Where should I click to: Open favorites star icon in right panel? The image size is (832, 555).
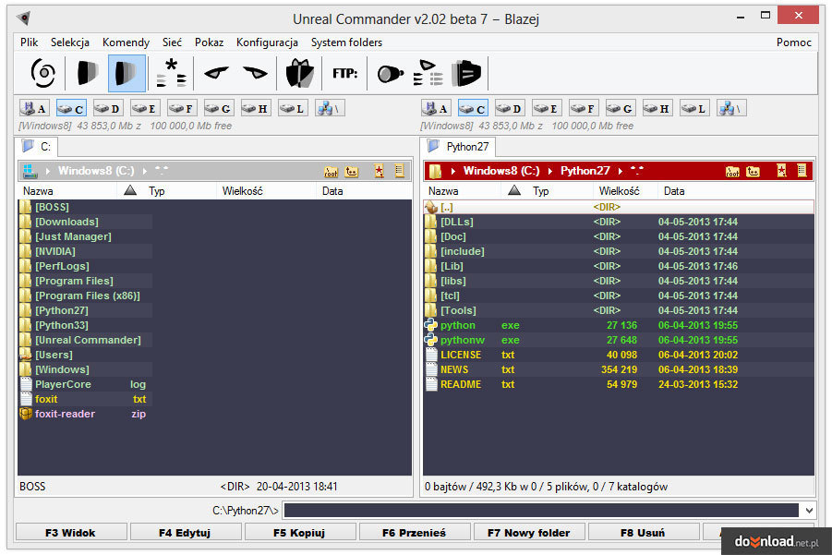point(781,171)
